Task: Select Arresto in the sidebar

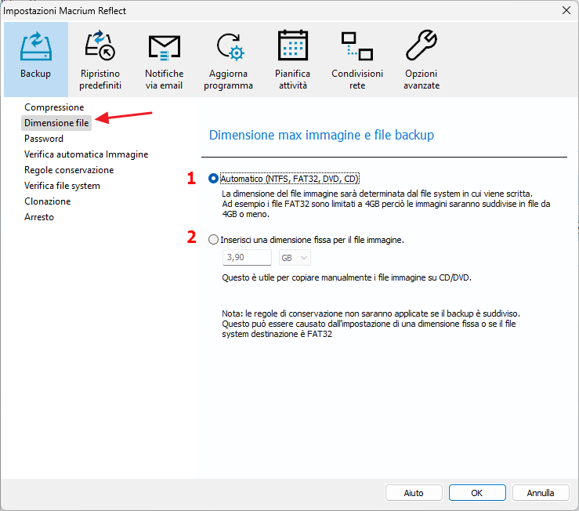Action: 39,217
